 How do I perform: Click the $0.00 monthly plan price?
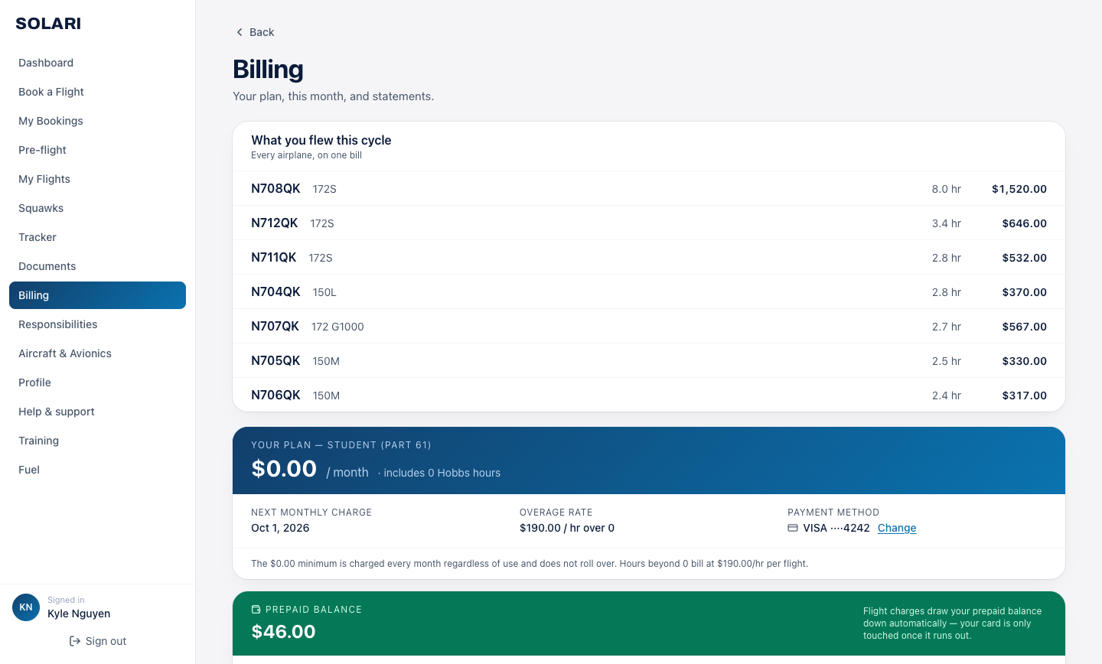(284, 468)
